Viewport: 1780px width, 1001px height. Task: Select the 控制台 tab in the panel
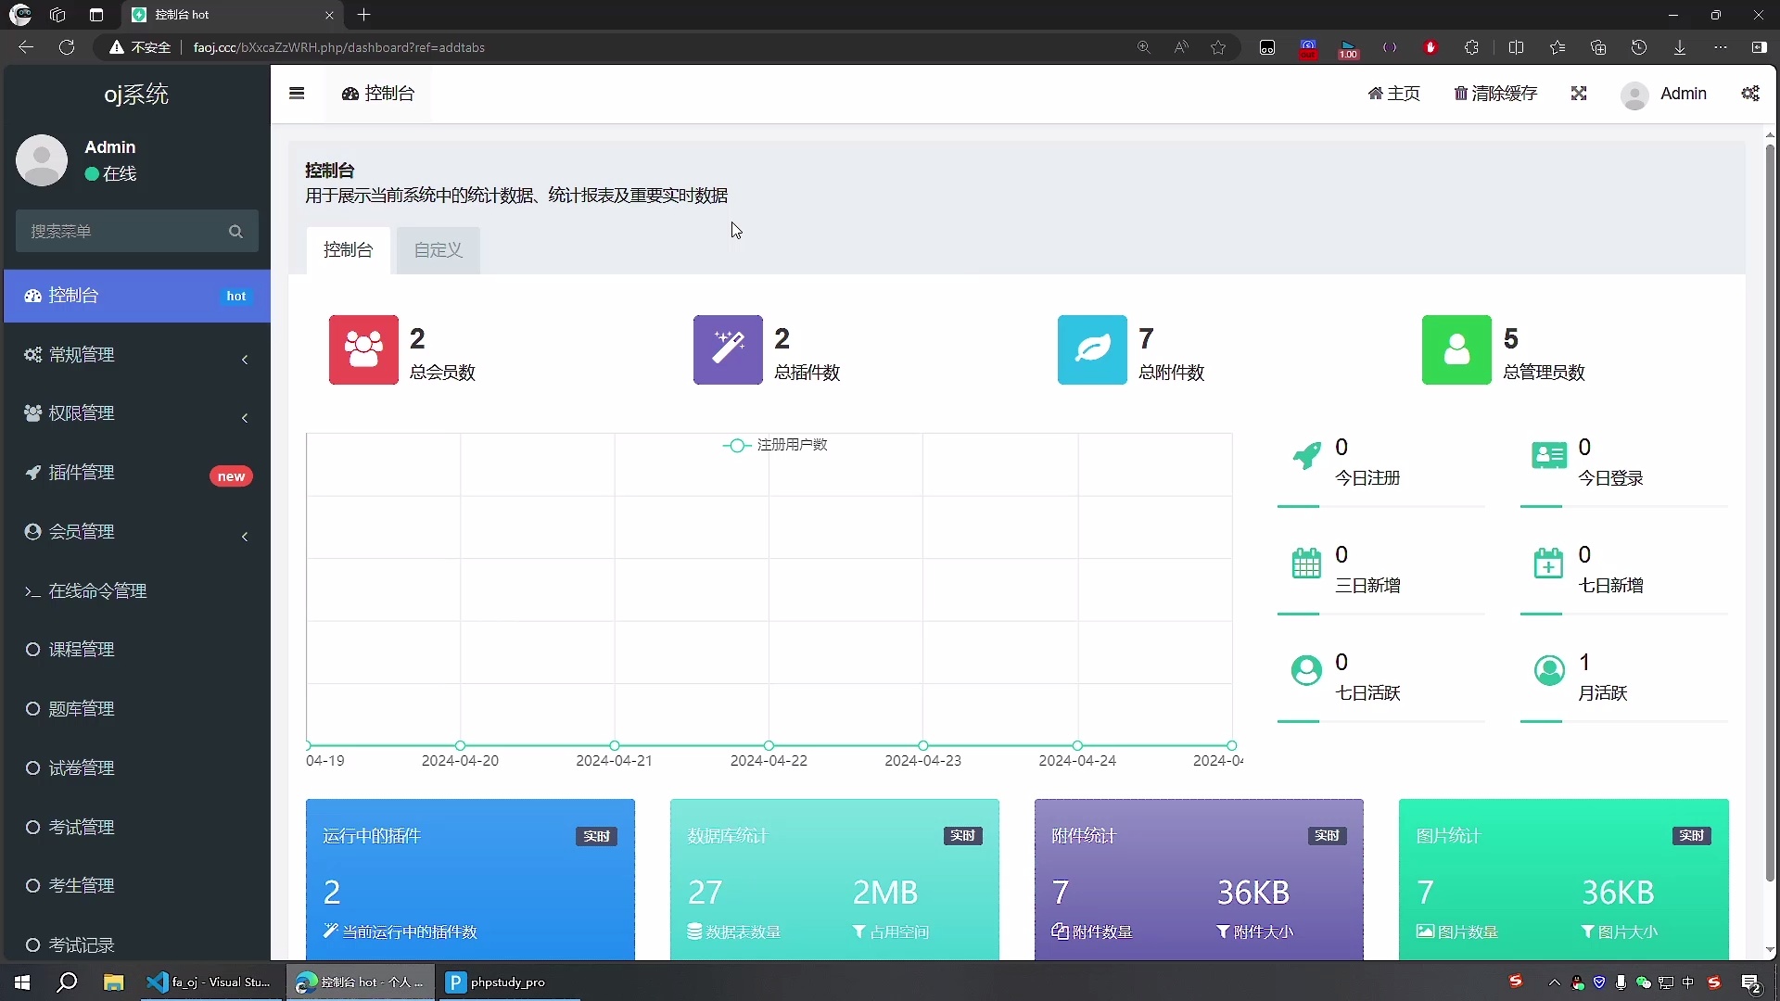(x=349, y=250)
